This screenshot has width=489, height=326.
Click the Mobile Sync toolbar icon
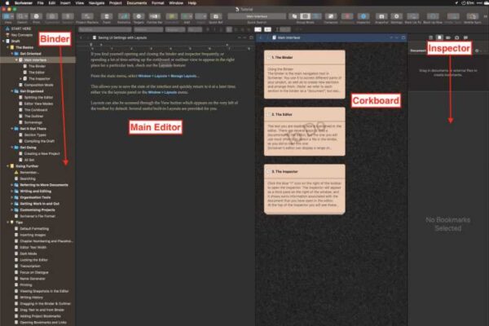click(472, 16)
